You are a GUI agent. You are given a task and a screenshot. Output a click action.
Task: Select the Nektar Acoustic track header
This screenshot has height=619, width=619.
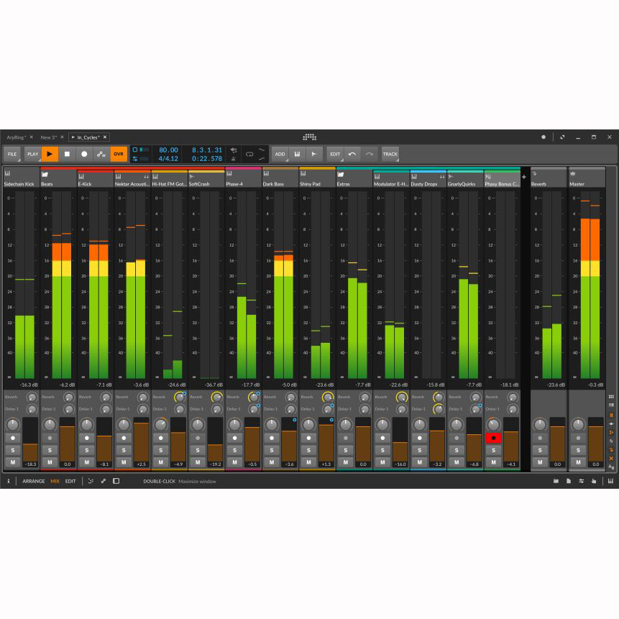click(132, 179)
